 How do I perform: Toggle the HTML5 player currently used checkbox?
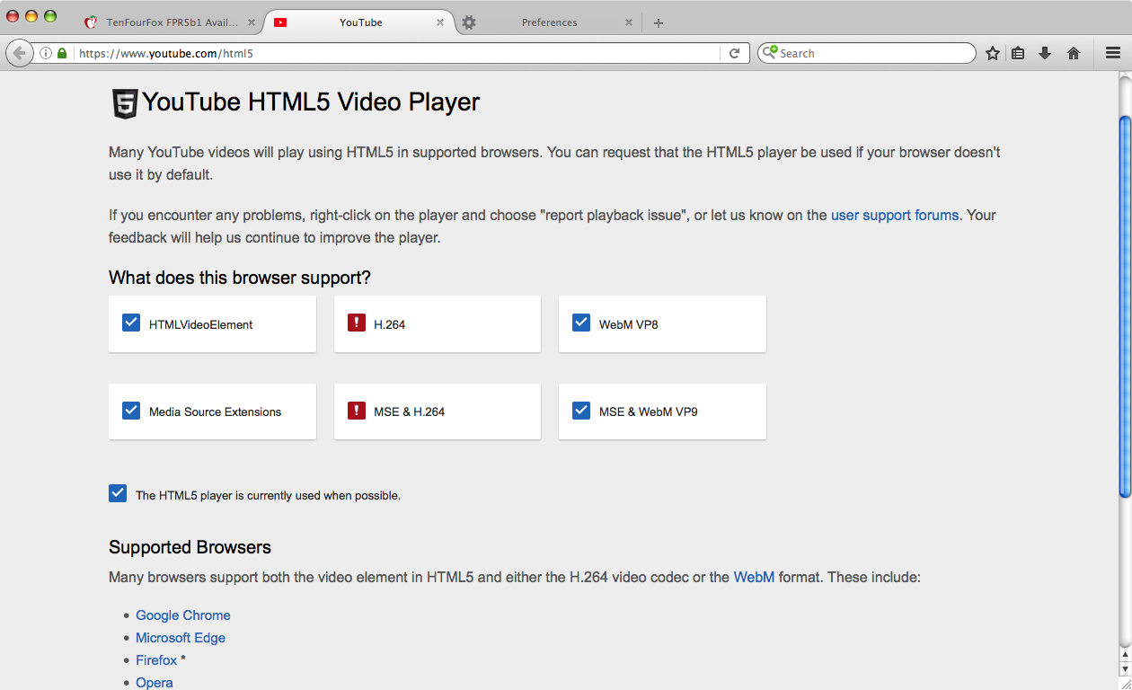click(x=118, y=493)
